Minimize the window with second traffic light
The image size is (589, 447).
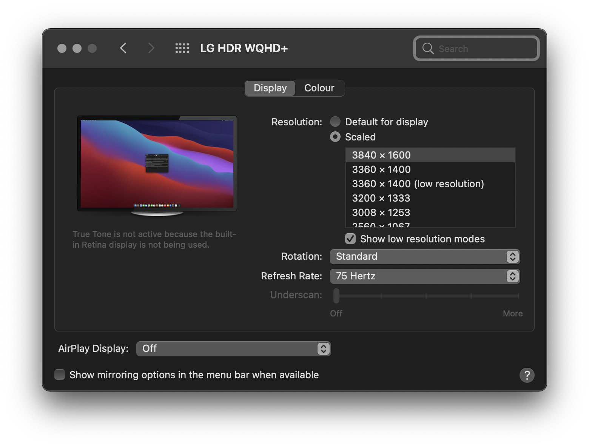77,48
